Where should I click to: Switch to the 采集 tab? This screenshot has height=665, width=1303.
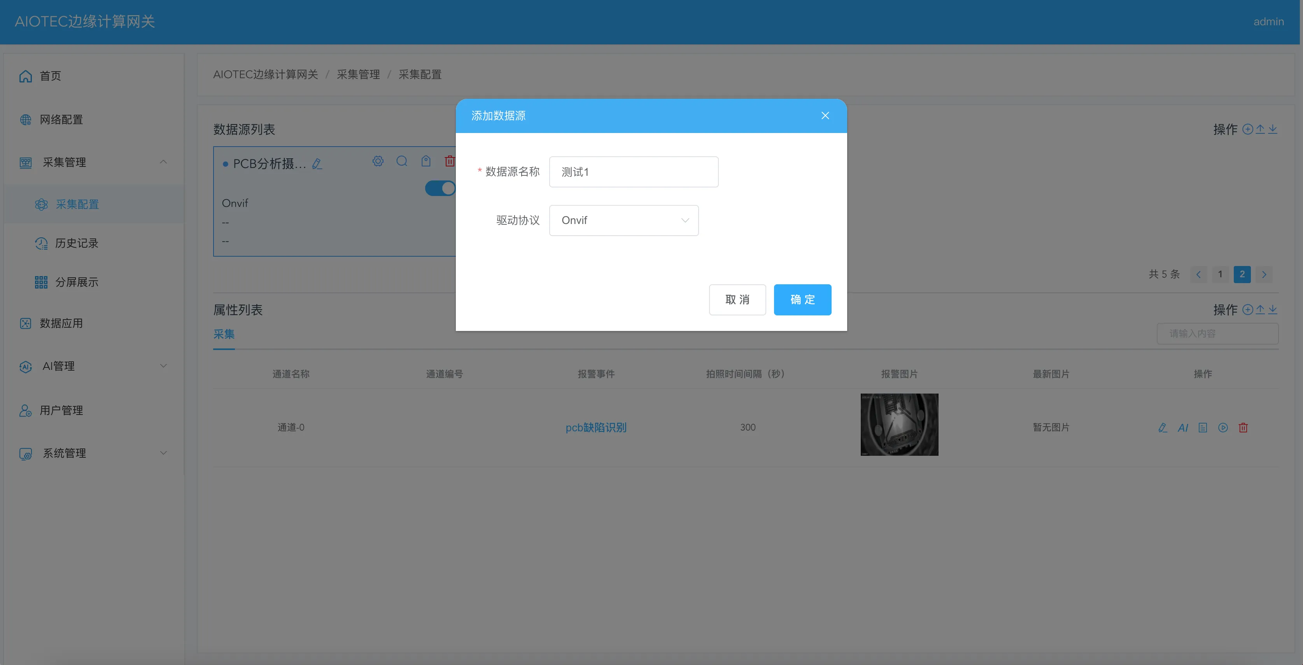(224, 334)
